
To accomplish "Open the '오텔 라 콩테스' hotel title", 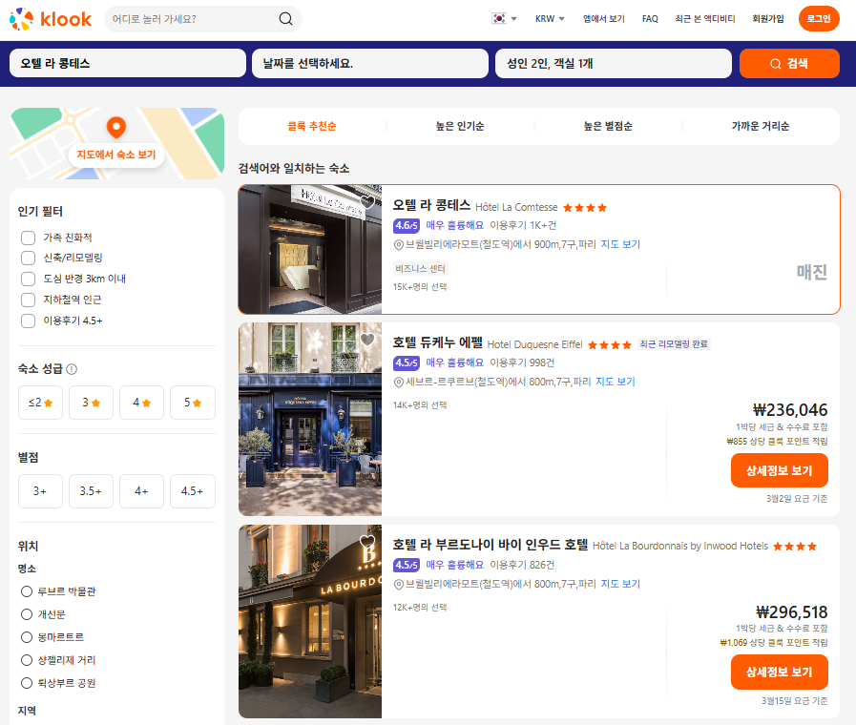I will 431,205.
